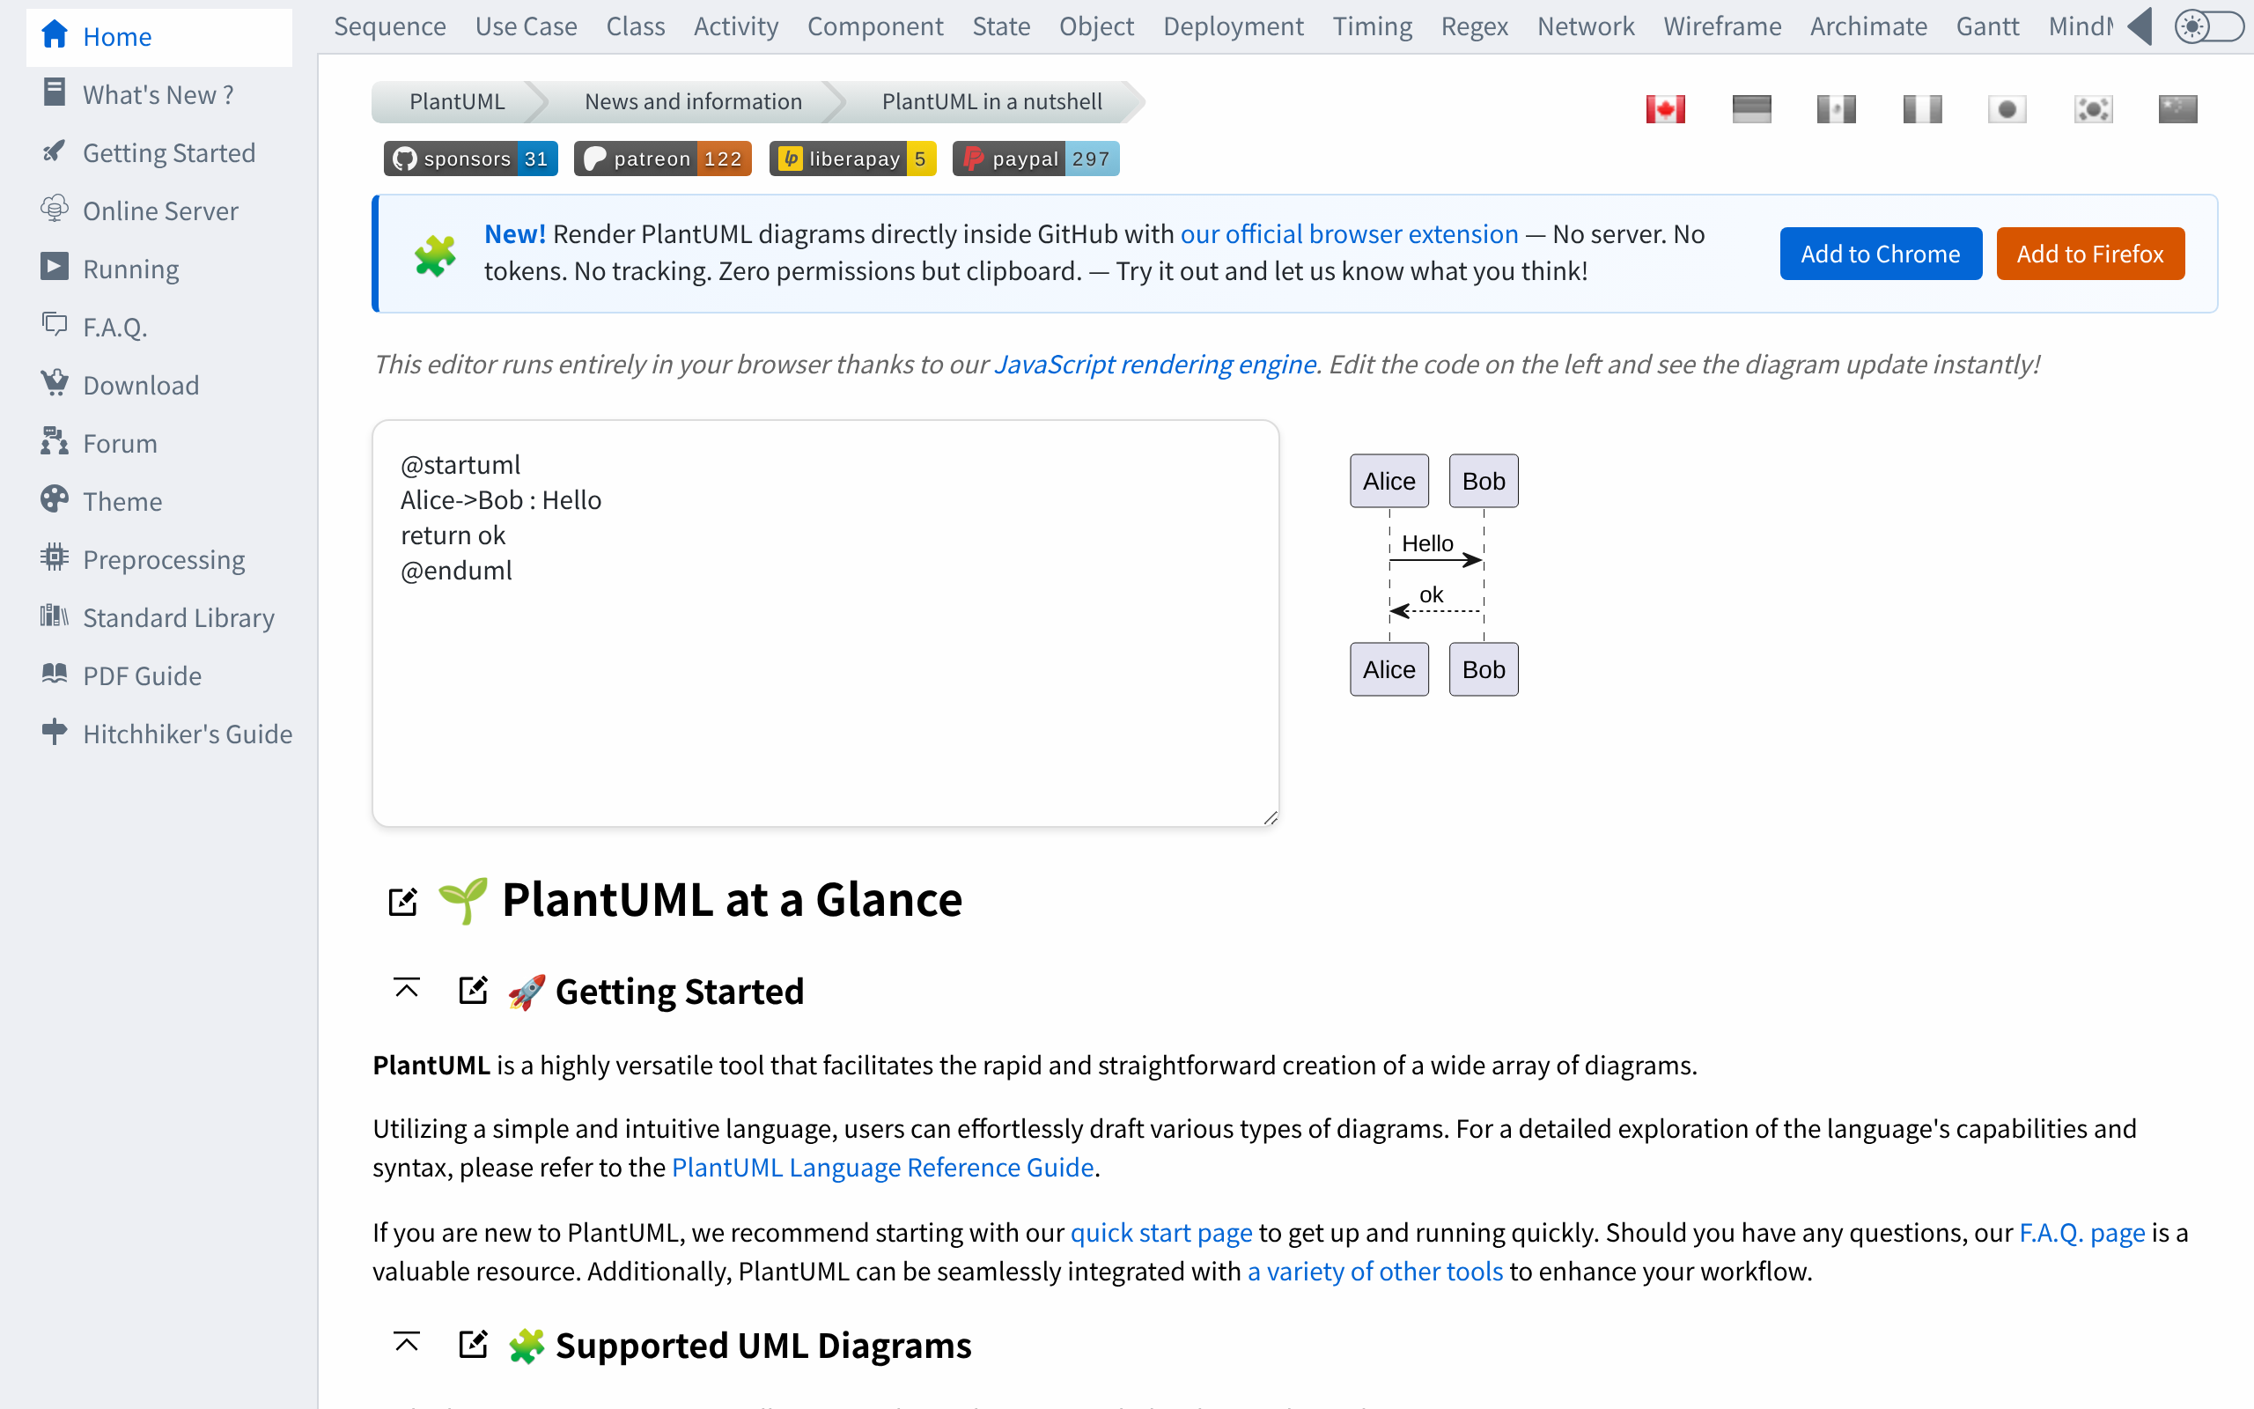Click the edit icon beside Getting Started heading
Image resolution: width=2254 pixels, height=1409 pixels.
click(473, 990)
